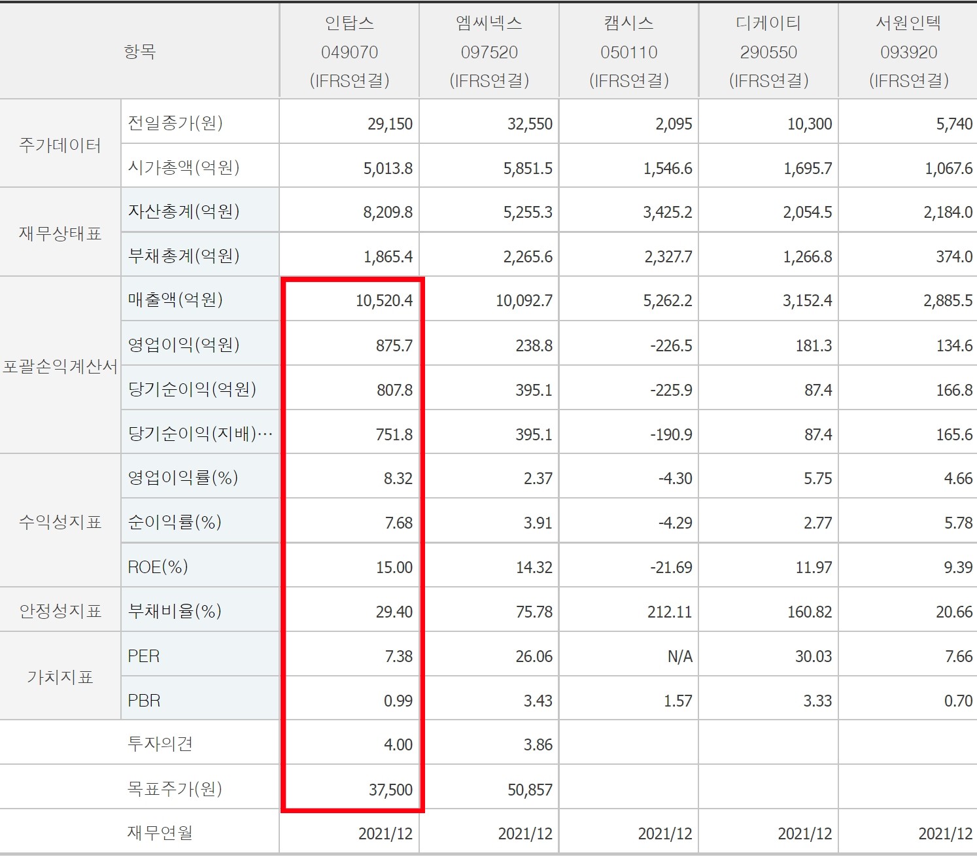Click the truncated 당기순이익(지배)… row label

tap(200, 433)
